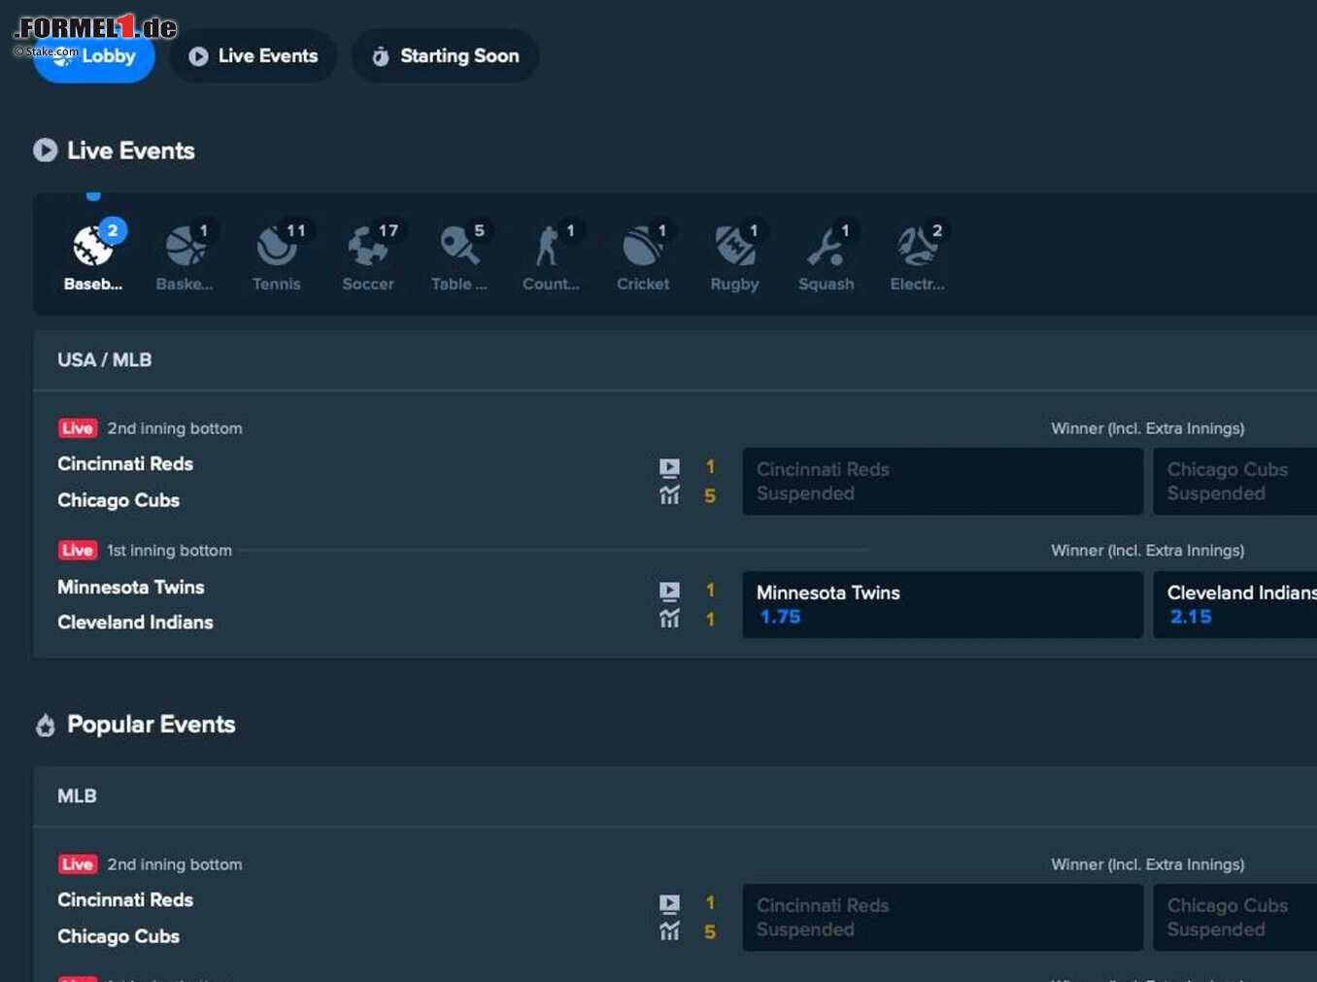Switch to Live Events tab
This screenshot has width=1317, height=982.
click(x=253, y=56)
